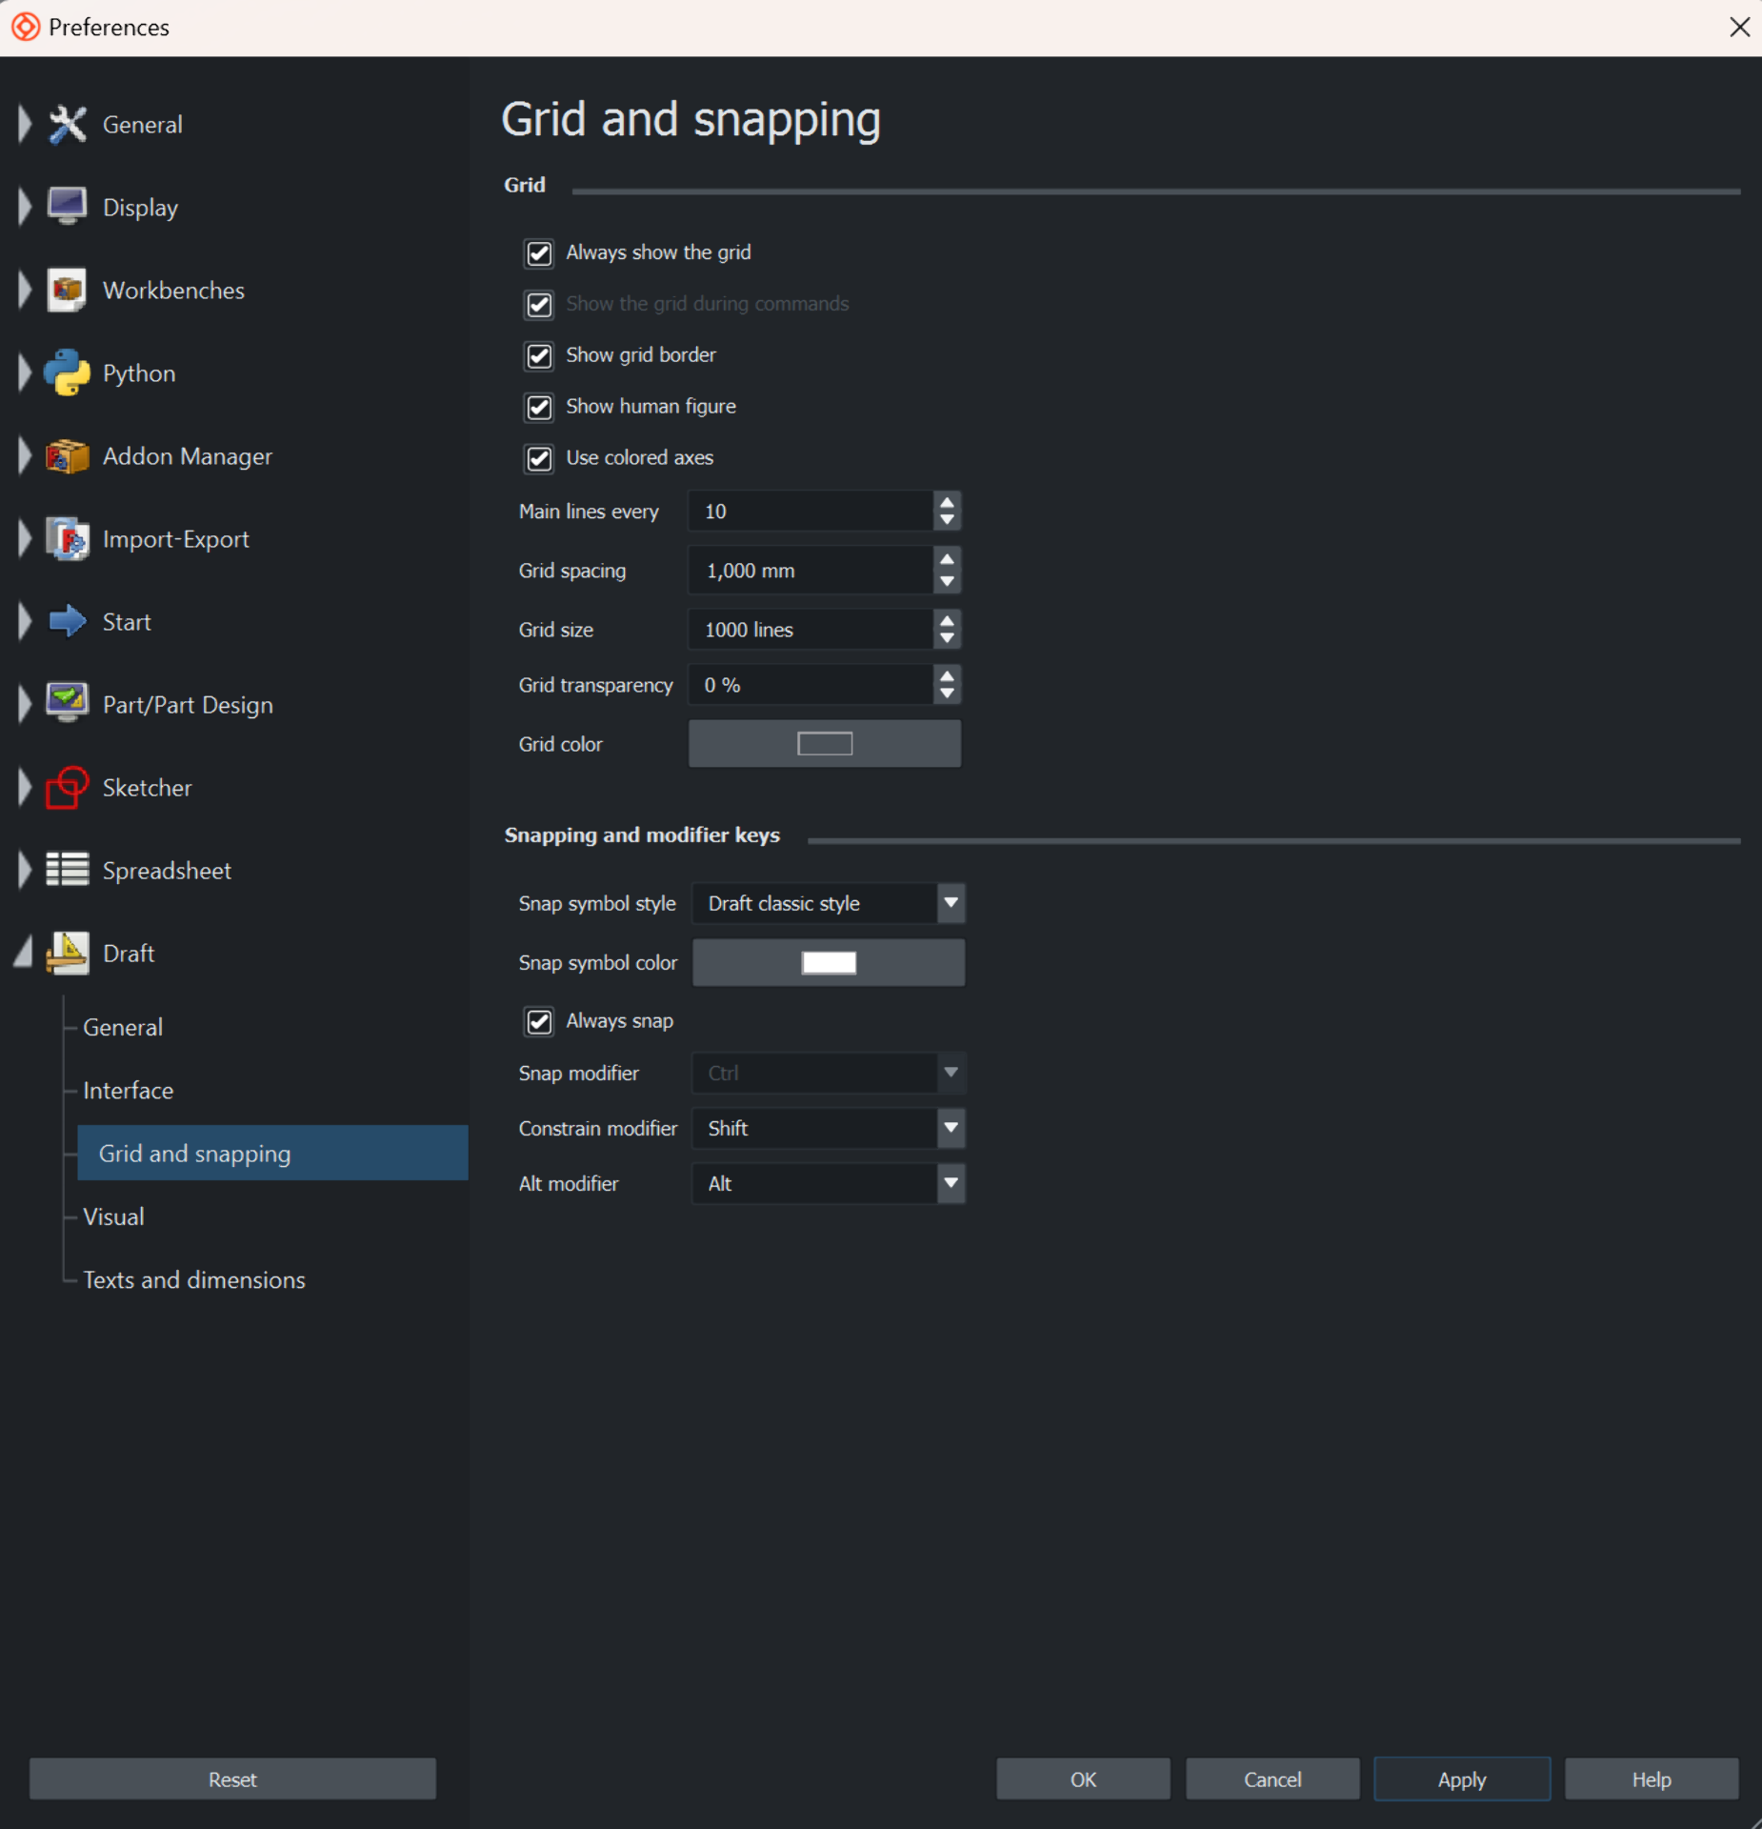The height and width of the screenshot is (1829, 1762).
Task: Click the Python snake icon
Action: (x=67, y=373)
